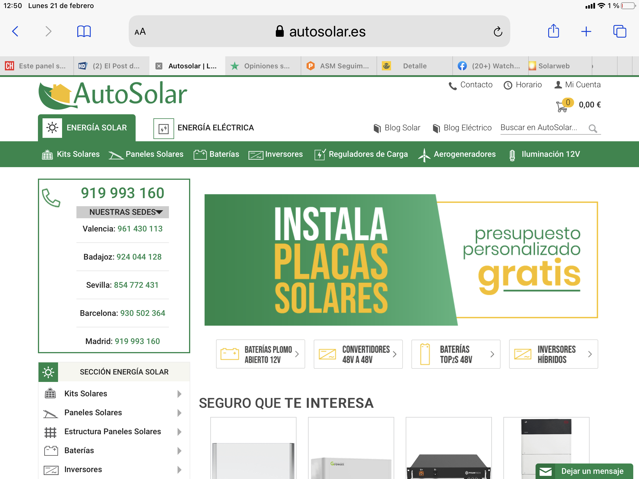Expand Estructura Paneles Solares arrow
Viewport: 639px width, 479px height.
[x=179, y=432]
